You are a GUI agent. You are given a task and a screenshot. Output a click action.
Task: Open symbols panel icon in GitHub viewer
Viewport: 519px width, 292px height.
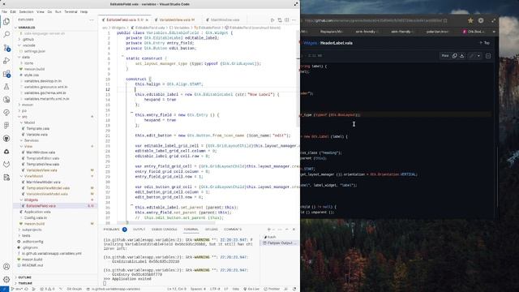[x=488, y=56]
